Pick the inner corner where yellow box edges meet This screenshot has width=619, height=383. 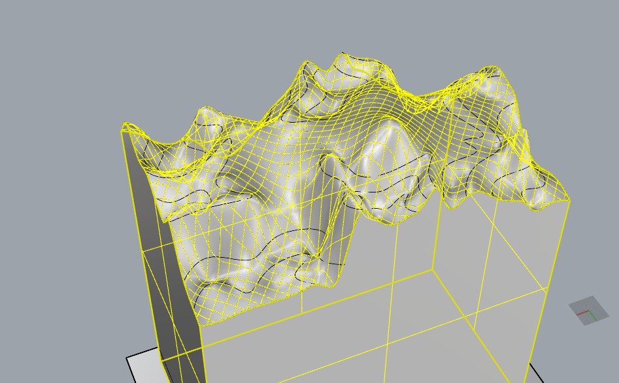pyautogui.click(x=433, y=269)
